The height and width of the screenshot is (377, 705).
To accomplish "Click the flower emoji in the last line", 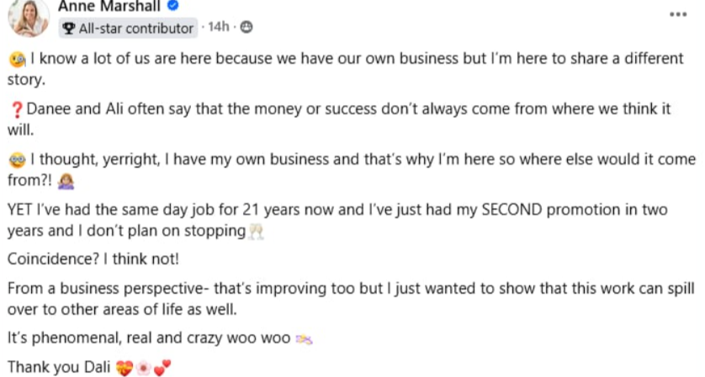I will [x=143, y=368].
